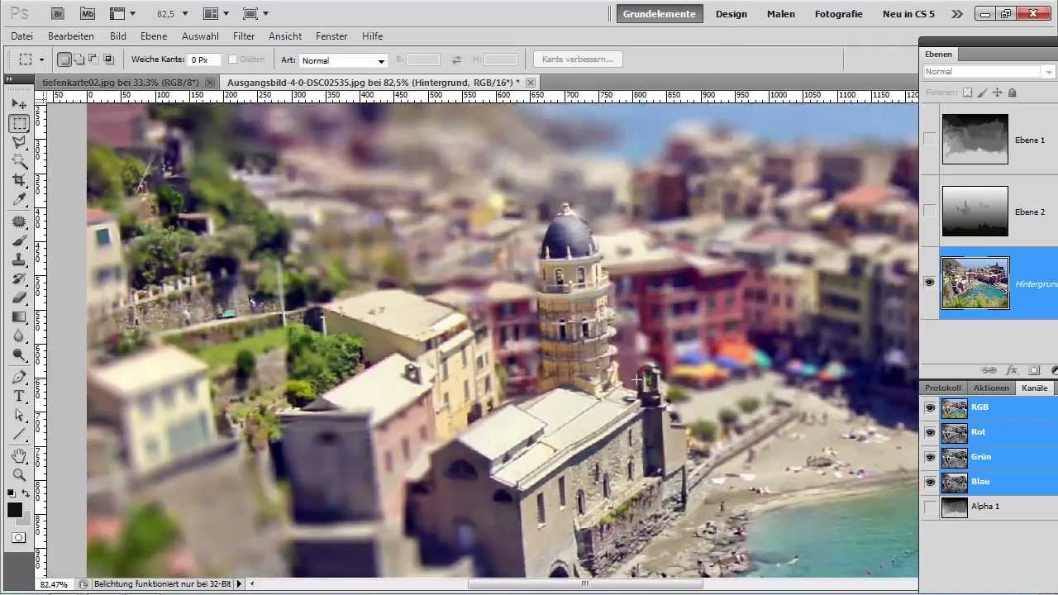The height and width of the screenshot is (595, 1058).
Task: Select the Eraser tool
Action: [19, 298]
